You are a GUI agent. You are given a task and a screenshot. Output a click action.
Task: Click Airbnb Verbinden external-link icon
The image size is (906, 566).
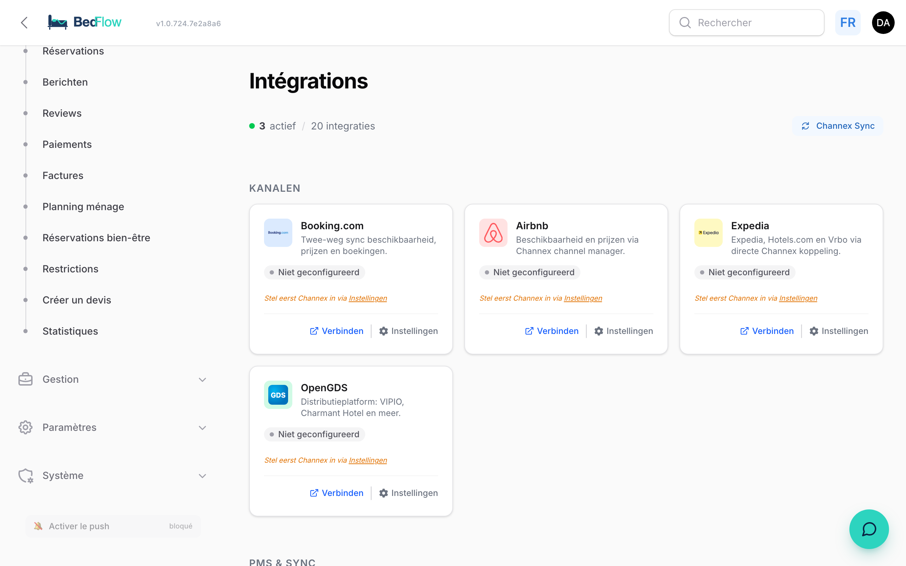[529, 331]
